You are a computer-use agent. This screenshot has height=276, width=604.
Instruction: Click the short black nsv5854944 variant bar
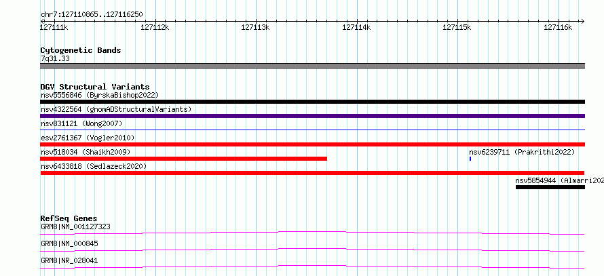click(x=550, y=187)
